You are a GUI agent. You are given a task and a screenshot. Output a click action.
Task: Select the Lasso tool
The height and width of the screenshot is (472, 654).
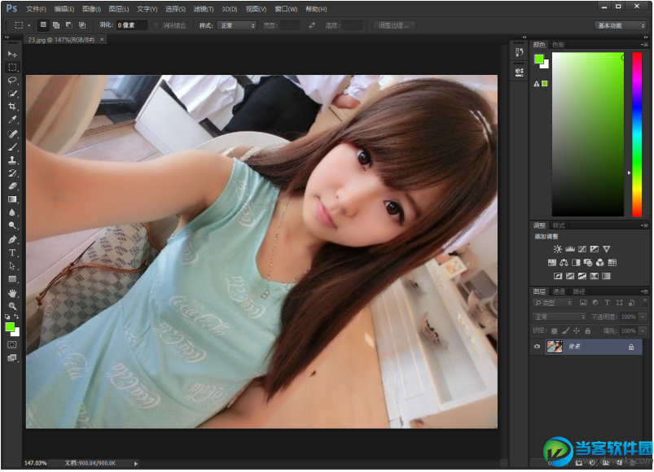(x=12, y=81)
